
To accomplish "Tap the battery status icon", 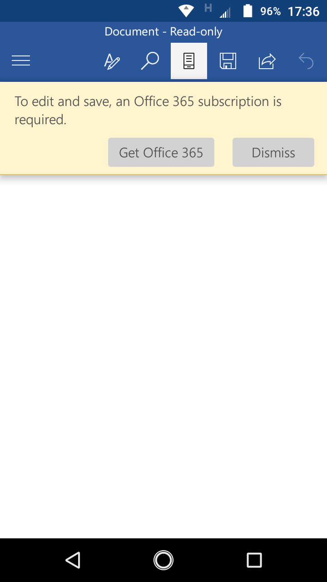I will [248, 10].
